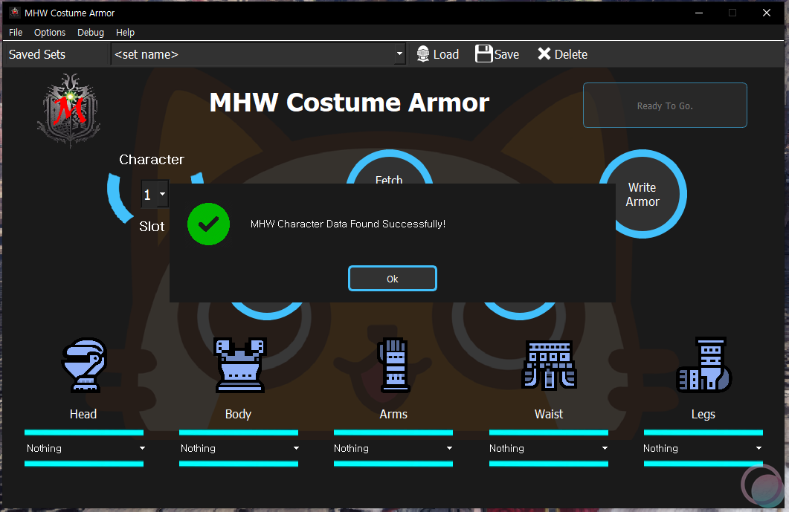This screenshot has width=789, height=512.
Task: Click the Ready To Go status box
Action: tap(665, 105)
